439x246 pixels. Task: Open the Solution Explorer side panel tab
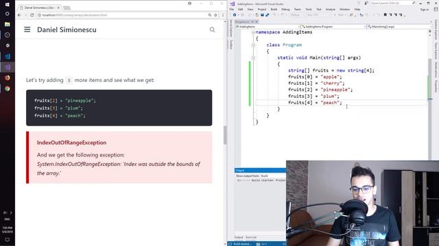pyautogui.click(x=436, y=30)
